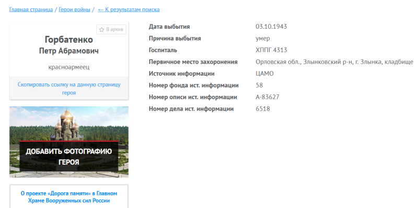
Task: Click the 'В архив' button
Action: pyautogui.click(x=111, y=30)
